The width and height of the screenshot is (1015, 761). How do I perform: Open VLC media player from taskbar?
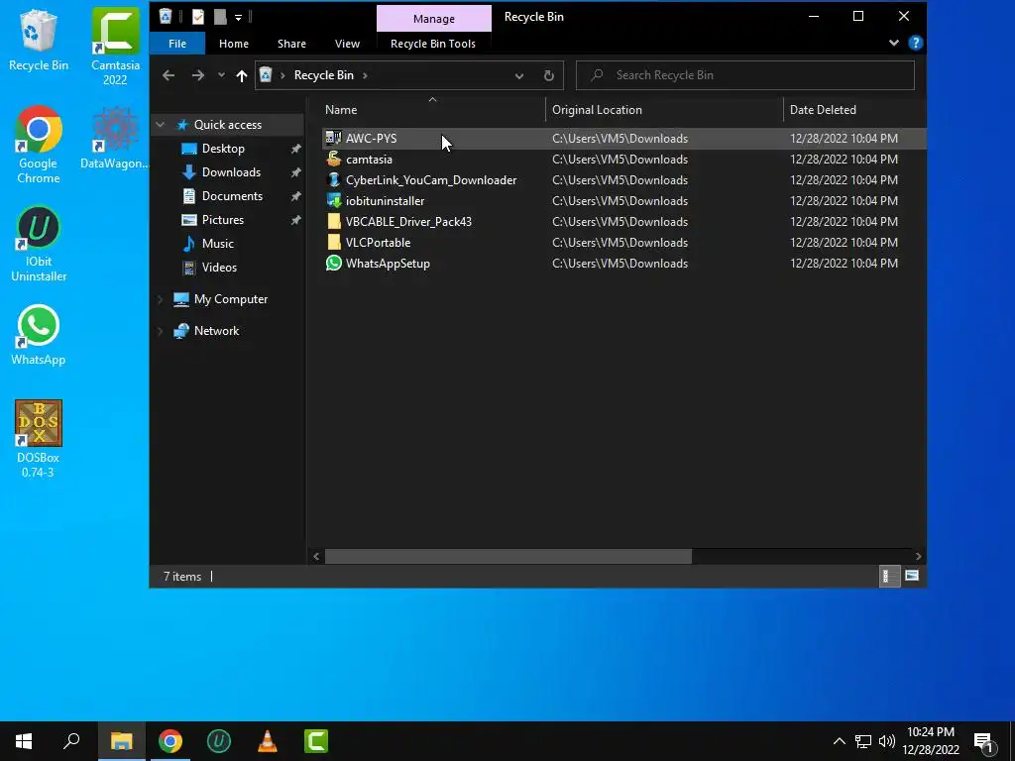coord(268,741)
